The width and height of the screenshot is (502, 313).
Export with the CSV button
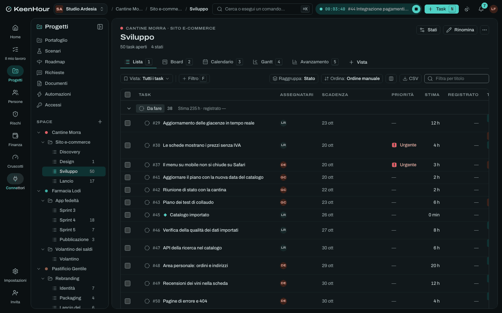pos(410,79)
